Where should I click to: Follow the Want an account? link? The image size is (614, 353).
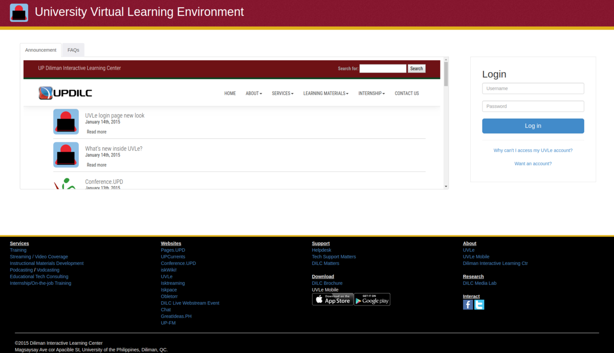[x=533, y=164]
